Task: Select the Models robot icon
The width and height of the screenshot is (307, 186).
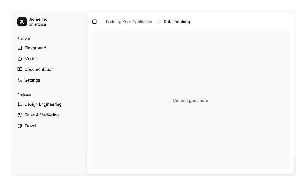Action: pyautogui.click(x=20, y=59)
